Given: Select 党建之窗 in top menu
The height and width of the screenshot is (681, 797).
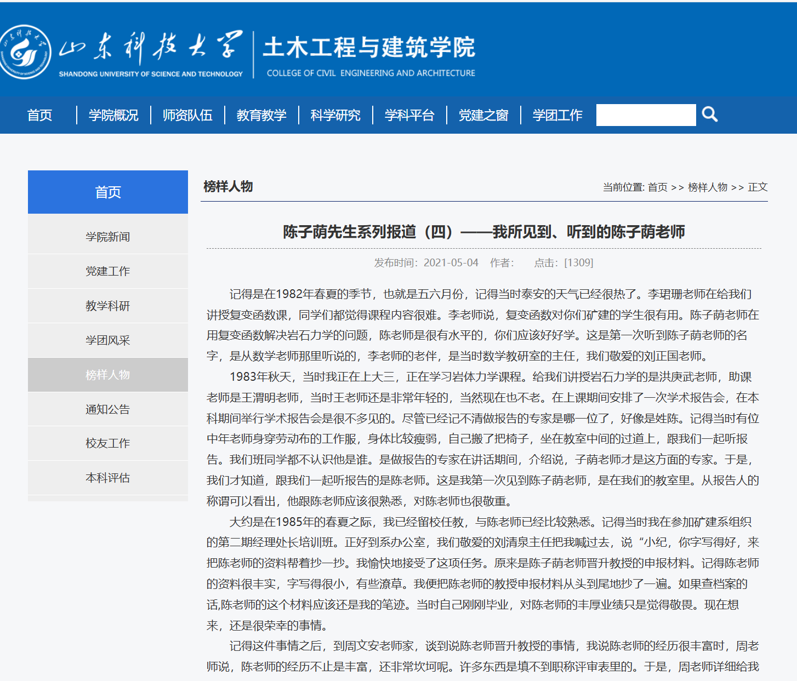Looking at the screenshot, I should [483, 115].
